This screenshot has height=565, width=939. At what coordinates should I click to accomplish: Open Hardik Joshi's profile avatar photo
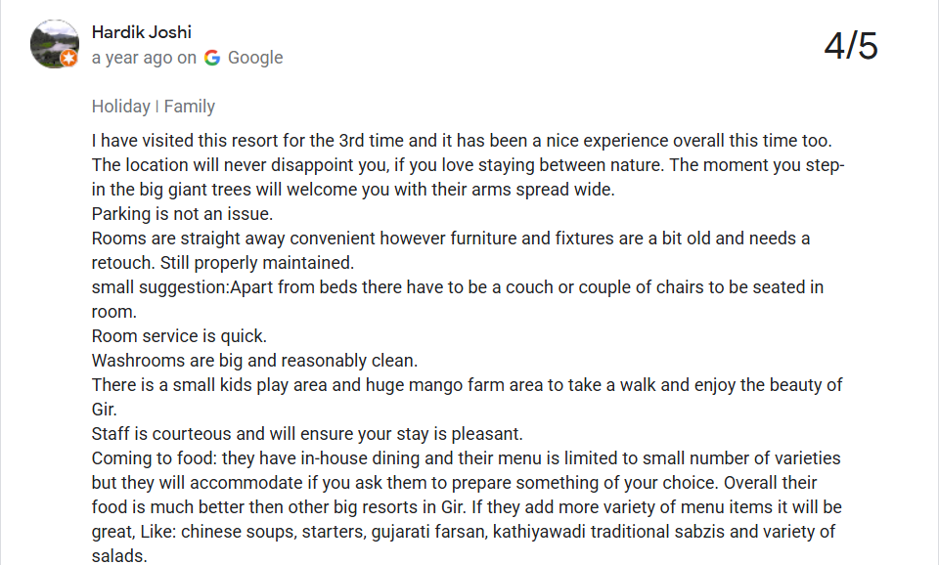55,44
